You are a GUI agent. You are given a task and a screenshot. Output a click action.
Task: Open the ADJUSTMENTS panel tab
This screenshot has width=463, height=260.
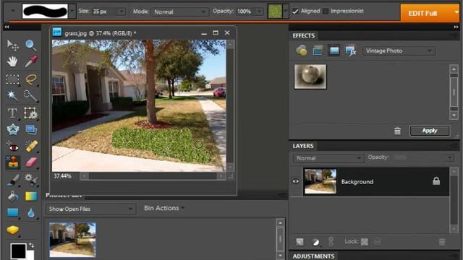coord(313,256)
